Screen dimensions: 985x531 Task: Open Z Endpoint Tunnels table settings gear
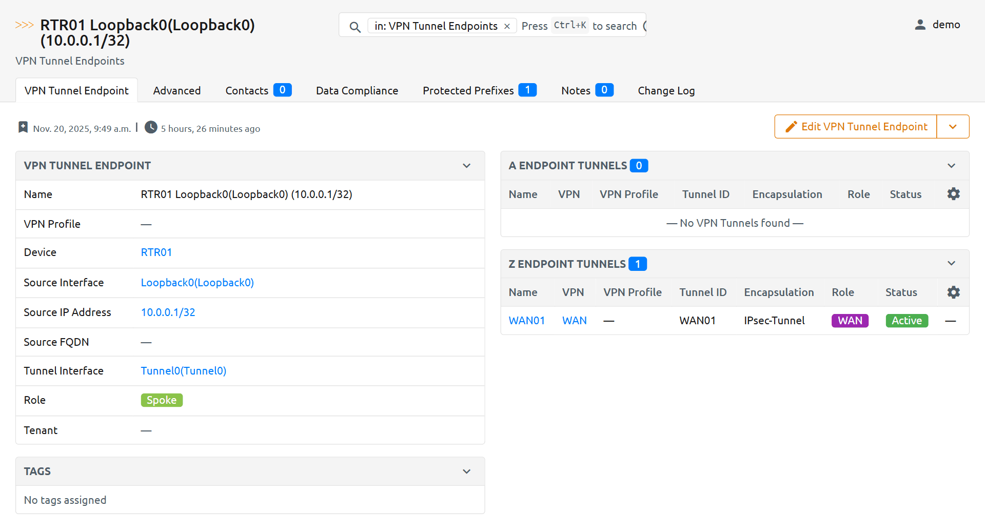(953, 292)
